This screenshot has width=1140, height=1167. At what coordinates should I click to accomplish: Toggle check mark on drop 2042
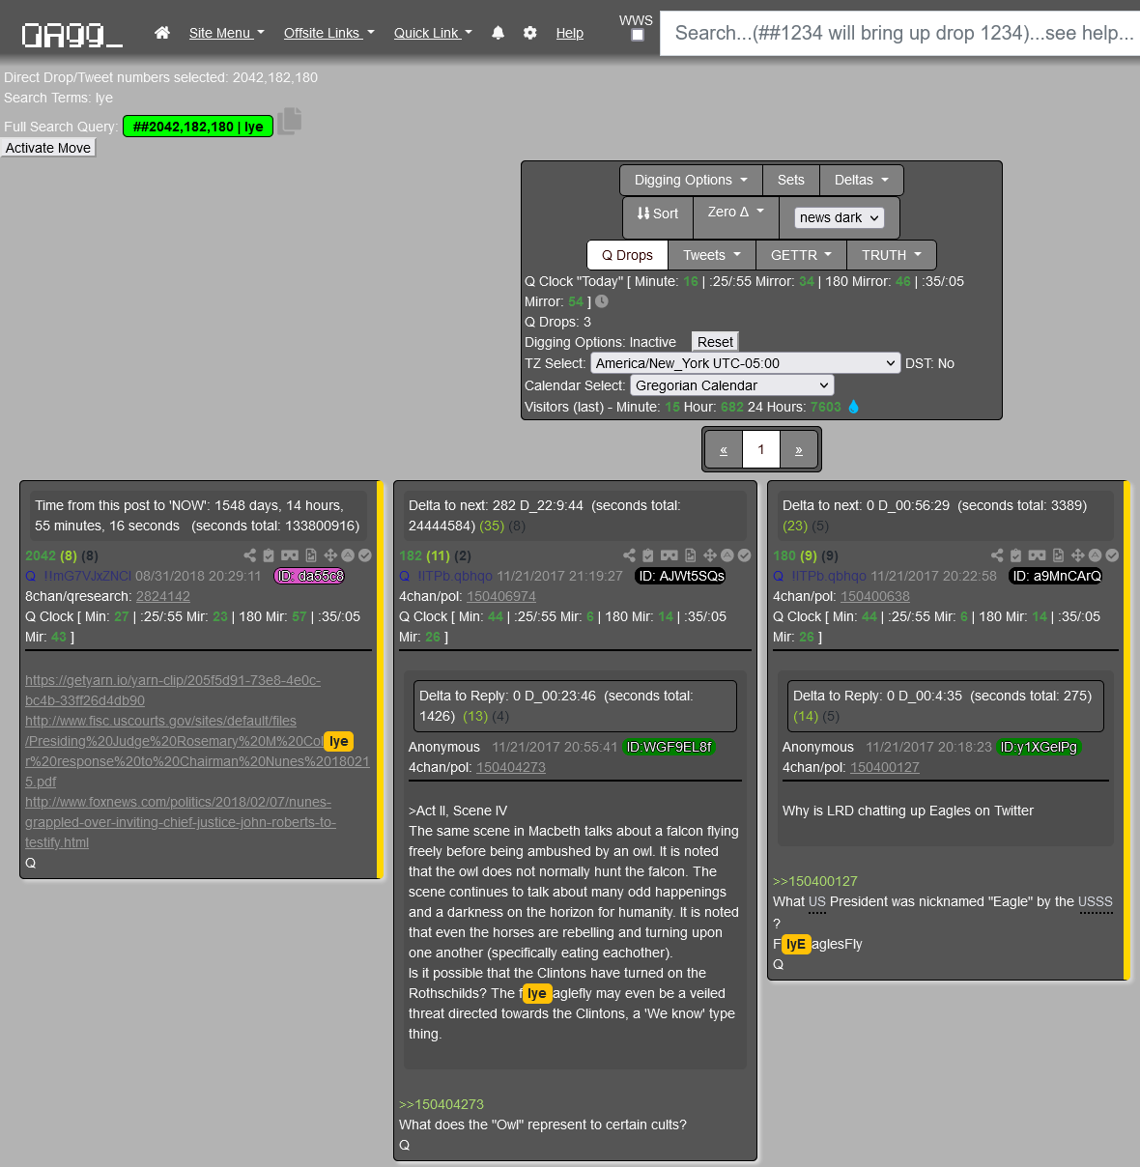tap(365, 555)
